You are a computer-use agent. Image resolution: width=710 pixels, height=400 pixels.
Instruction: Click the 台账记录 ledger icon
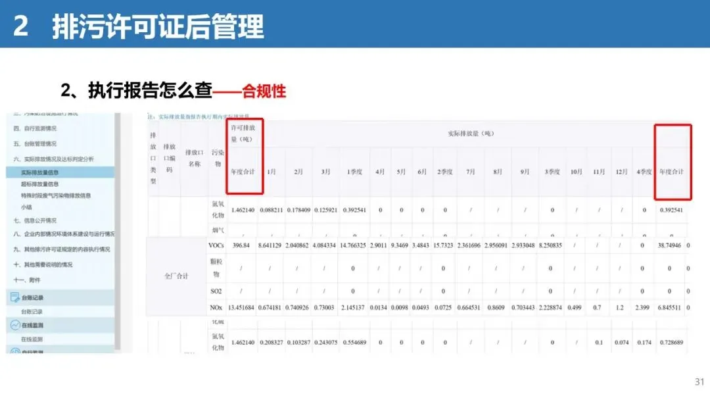15,297
